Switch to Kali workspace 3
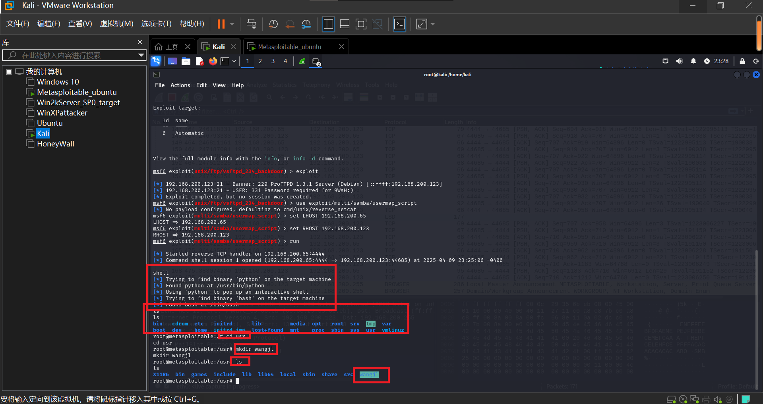 273,61
